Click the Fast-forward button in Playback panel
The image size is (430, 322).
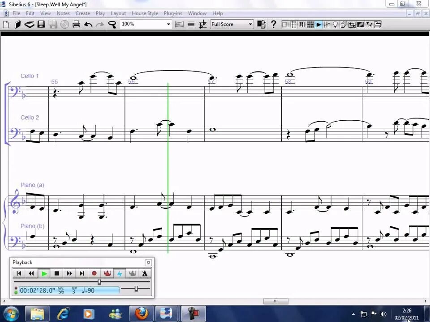[69, 273]
